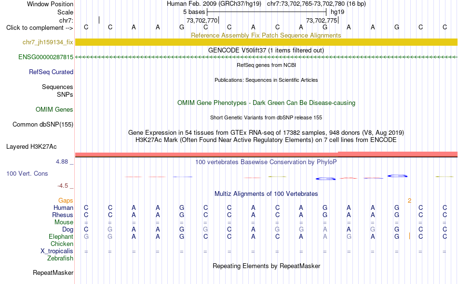Click 'Short Genetic Variants from dbSNP release 155'
Viewport: 458px width, 284px height.
click(266, 117)
